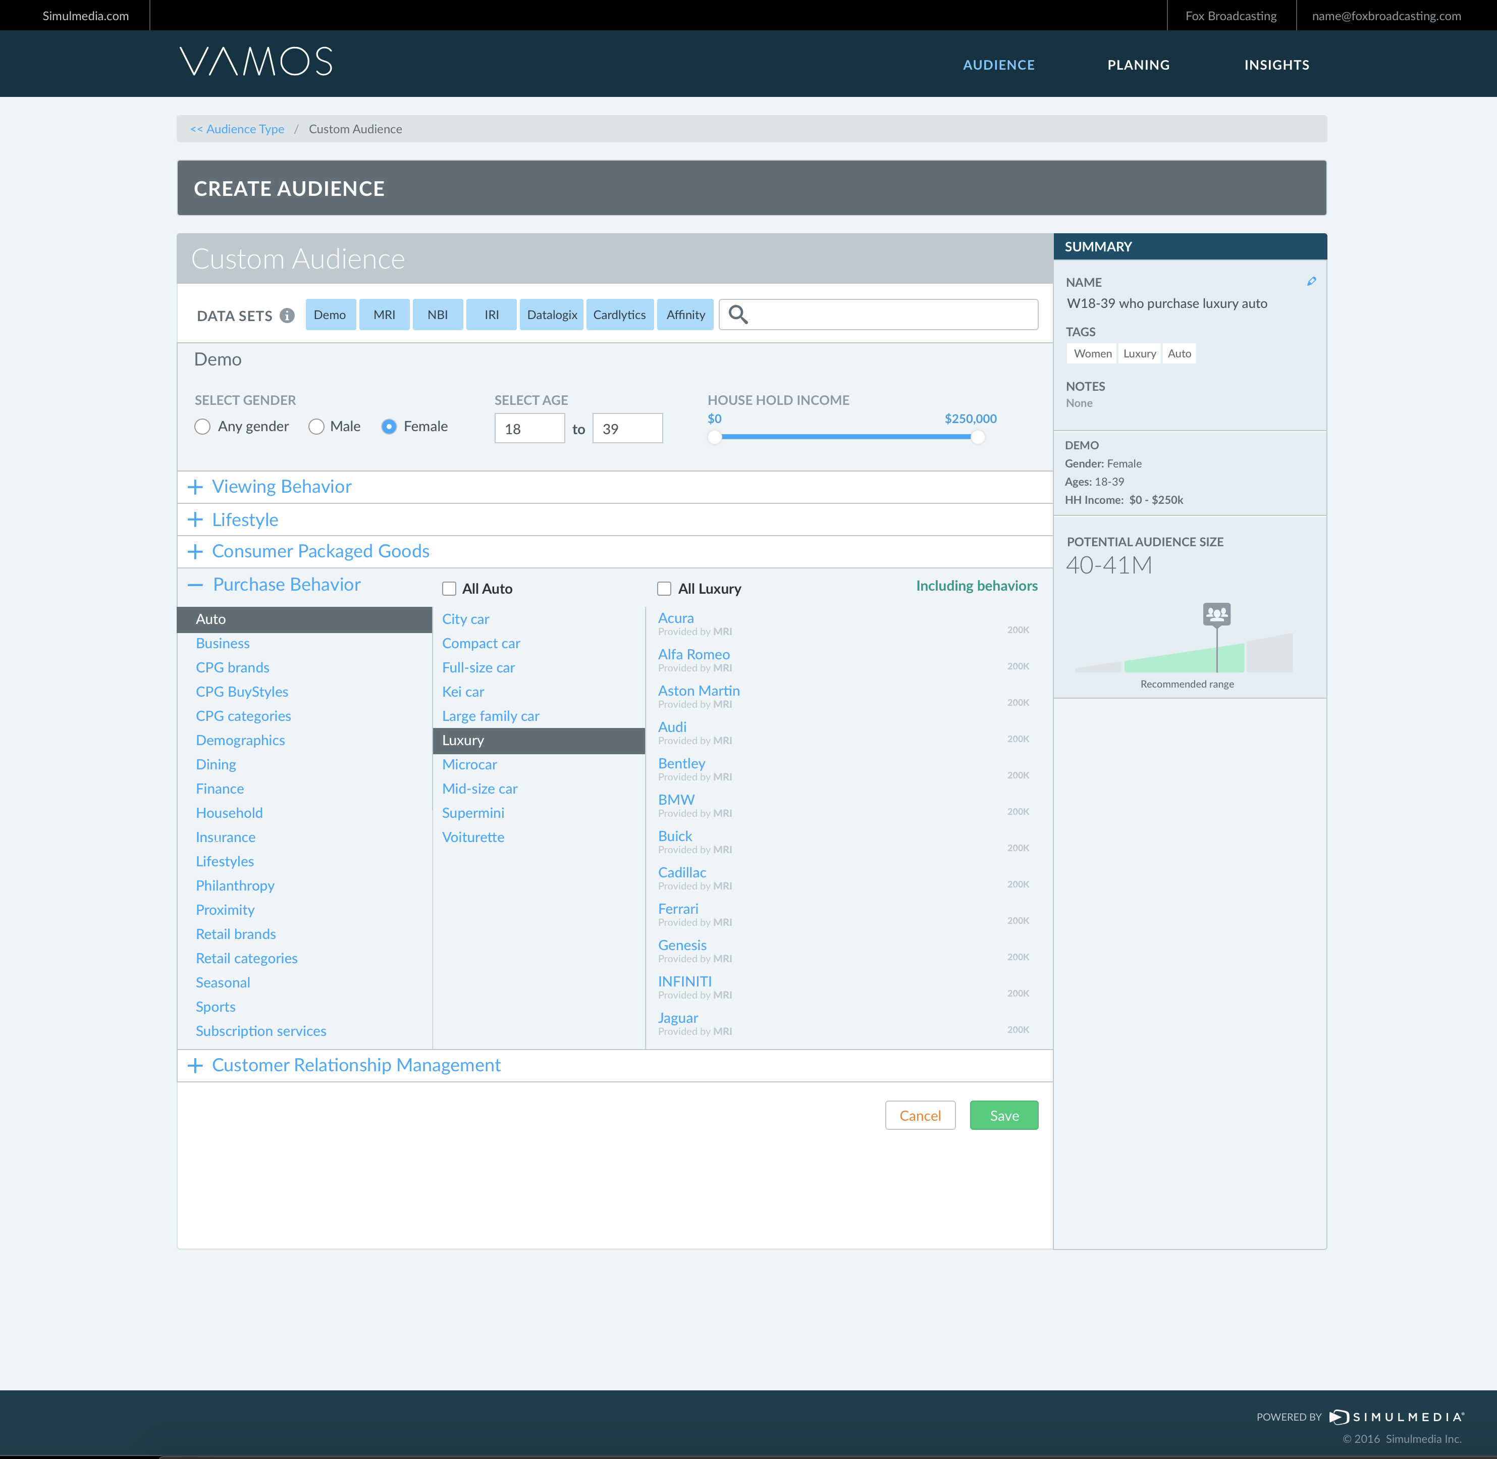Open the Simulmedia.com link
Image resolution: width=1497 pixels, height=1459 pixels.
point(86,15)
